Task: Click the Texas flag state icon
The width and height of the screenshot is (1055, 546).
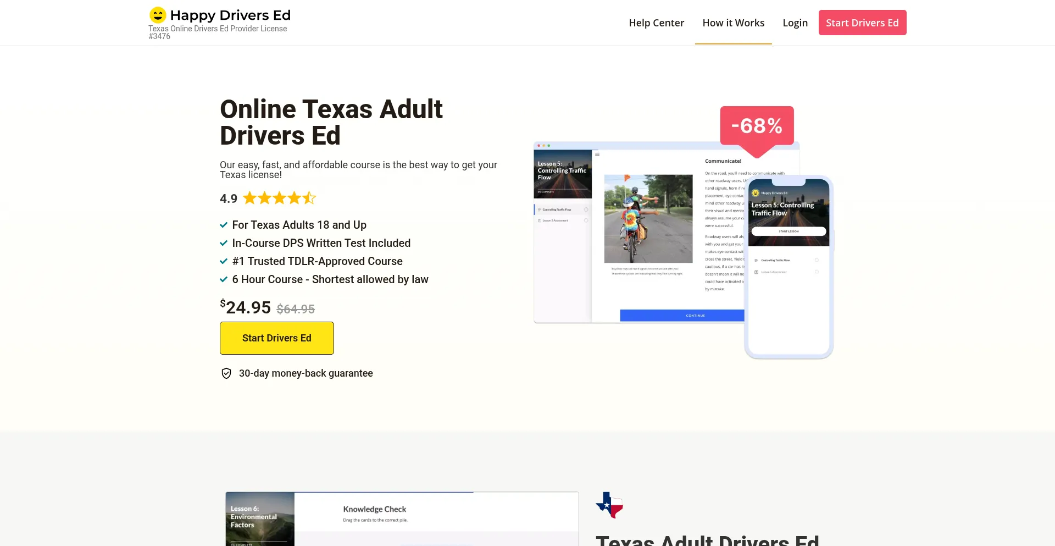Action: click(x=609, y=505)
